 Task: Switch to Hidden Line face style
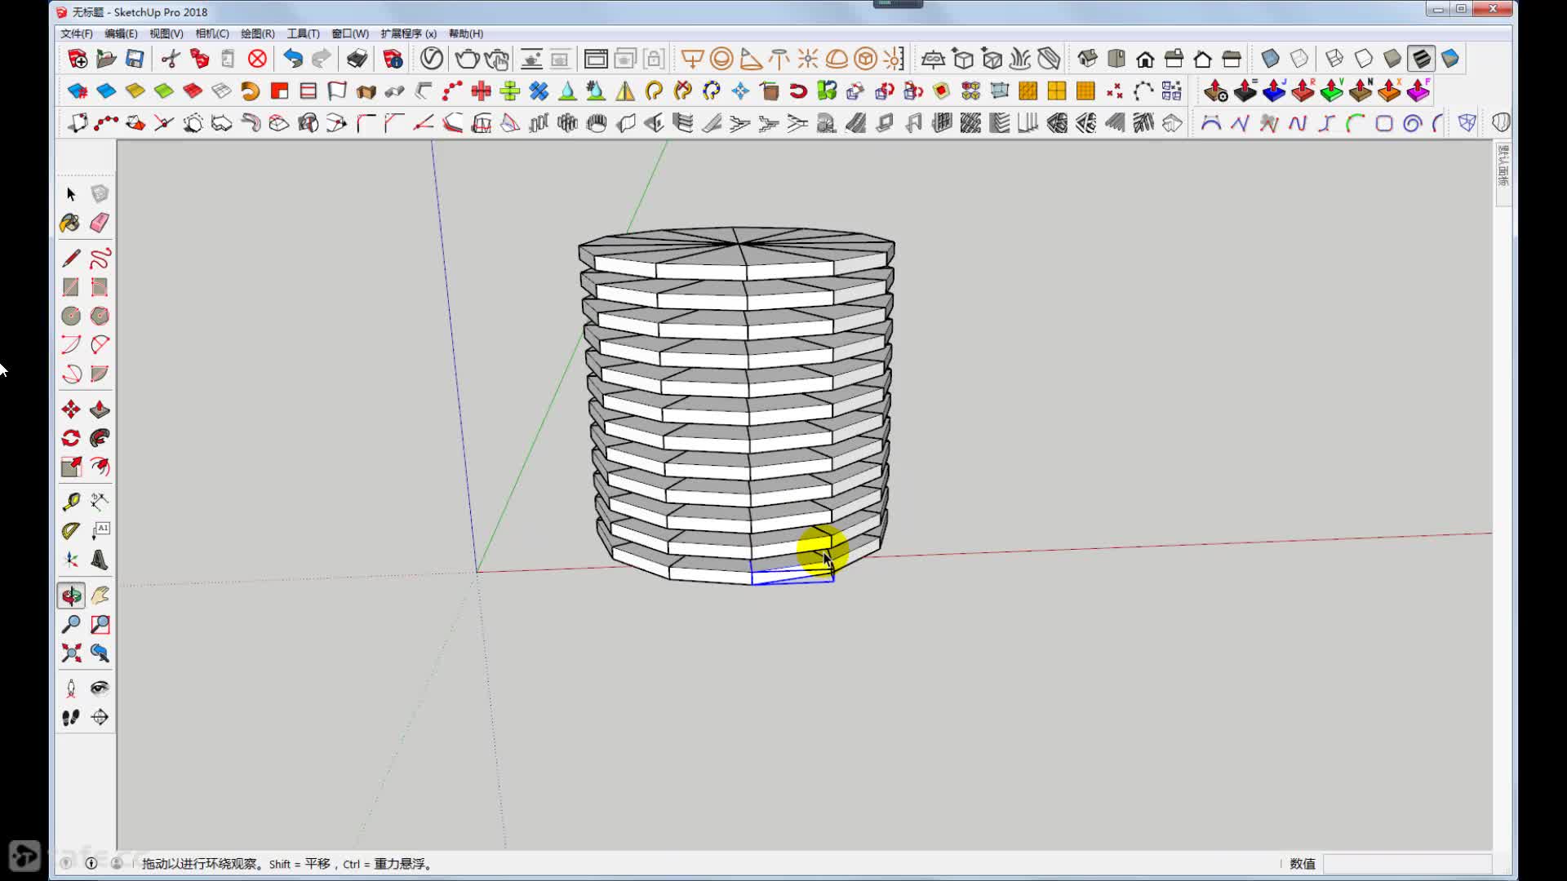point(1364,59)
